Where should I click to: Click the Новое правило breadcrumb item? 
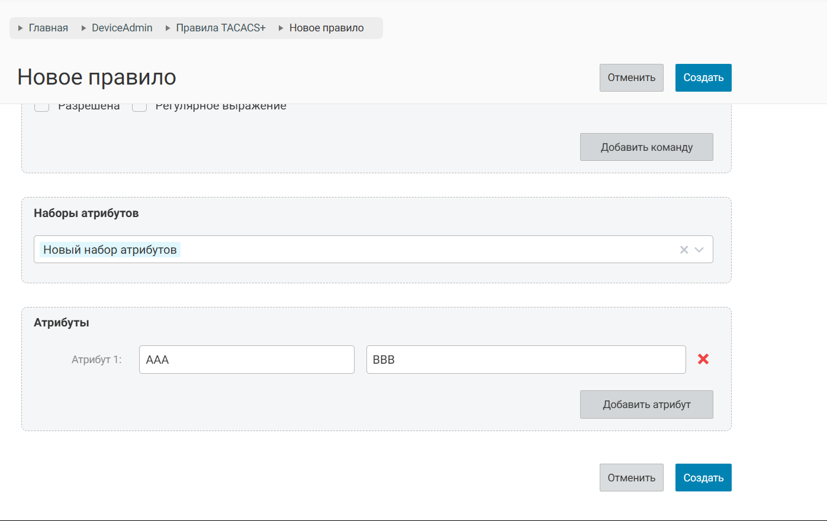(x=326, y=28)
